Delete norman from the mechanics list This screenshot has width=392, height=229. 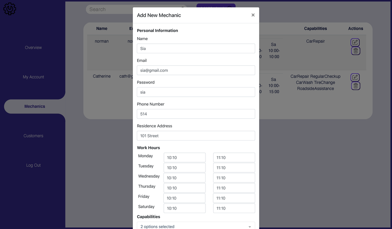tap(355, 51)
